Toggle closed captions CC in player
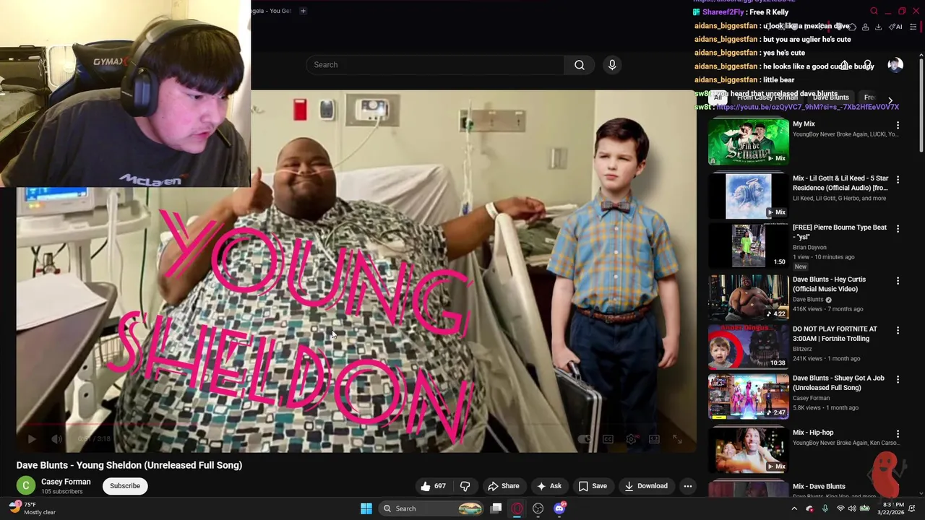The width and height of the screenshot is (925, 520). pos(608,438)
